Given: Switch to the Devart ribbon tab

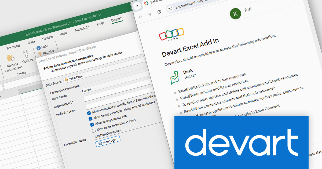Looking at the screenshot, I should coord(116,20).
